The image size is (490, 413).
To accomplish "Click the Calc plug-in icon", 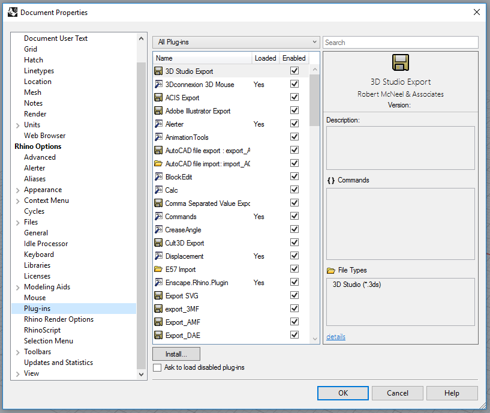I will [x=158, y=190].
